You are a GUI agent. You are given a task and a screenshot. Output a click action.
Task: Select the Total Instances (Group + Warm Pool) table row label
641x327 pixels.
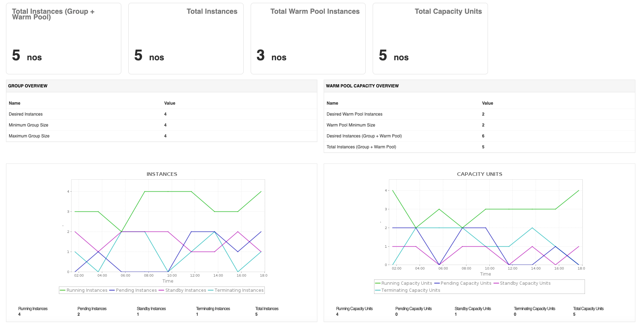[361, 147]
